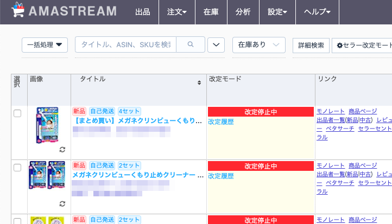The height and width of the screenshot is (224, 392).
Task: Click the magnifier search button
Action: click(191, 44)
